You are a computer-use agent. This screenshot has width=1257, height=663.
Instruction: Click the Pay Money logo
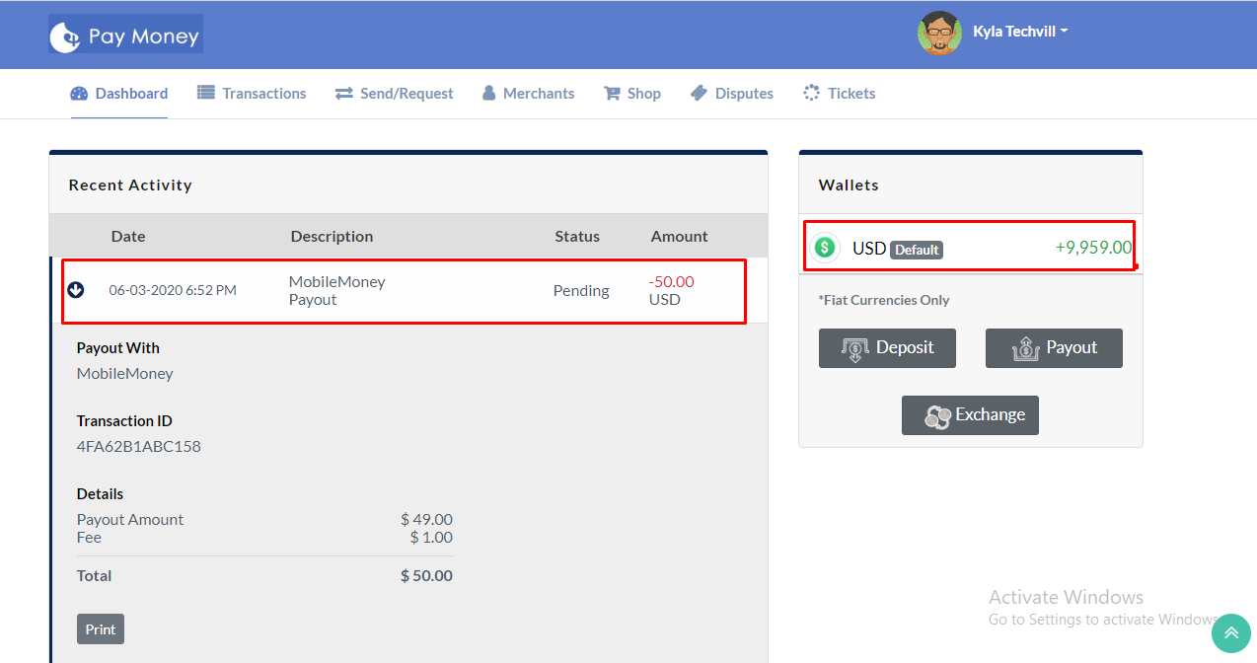125,35
